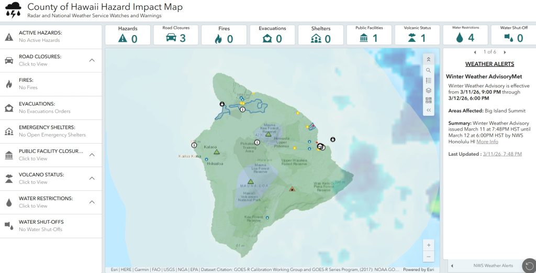The image size is (536, 273).
Task: Click the Mauna Loa volcano marker
Action: coord(251,182)
